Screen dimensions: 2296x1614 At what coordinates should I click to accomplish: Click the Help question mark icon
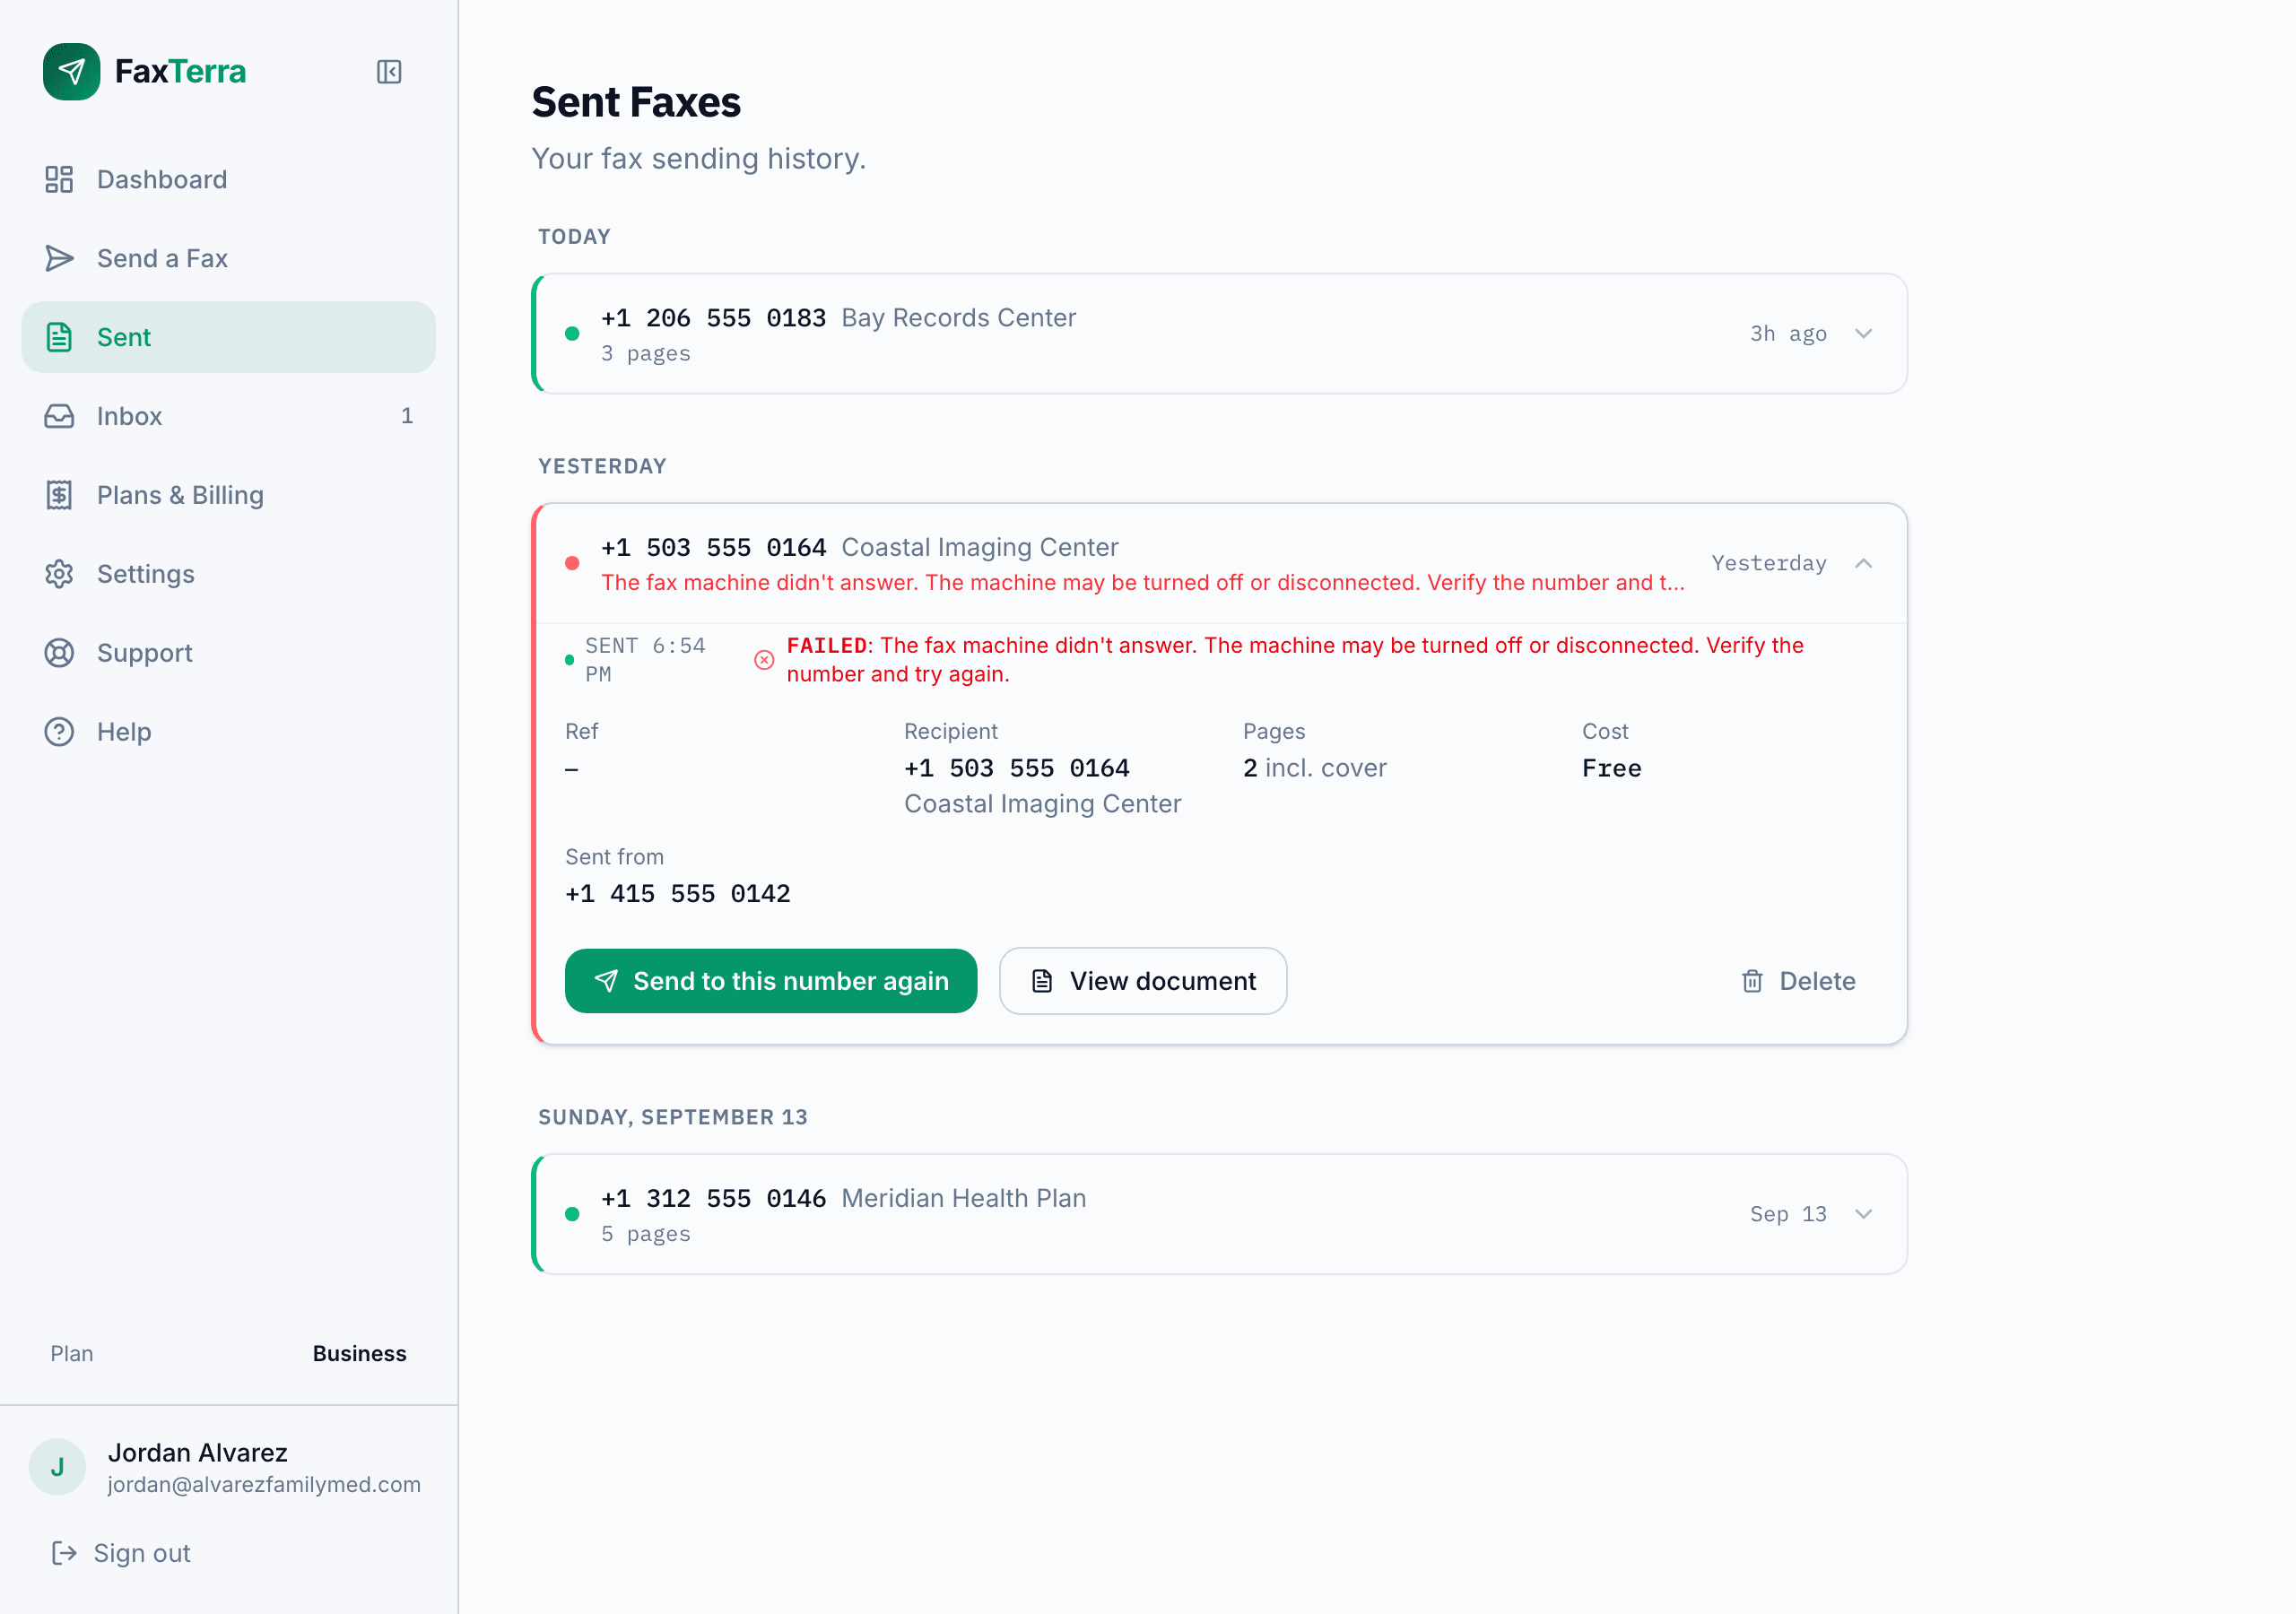(x=59, y=732)
